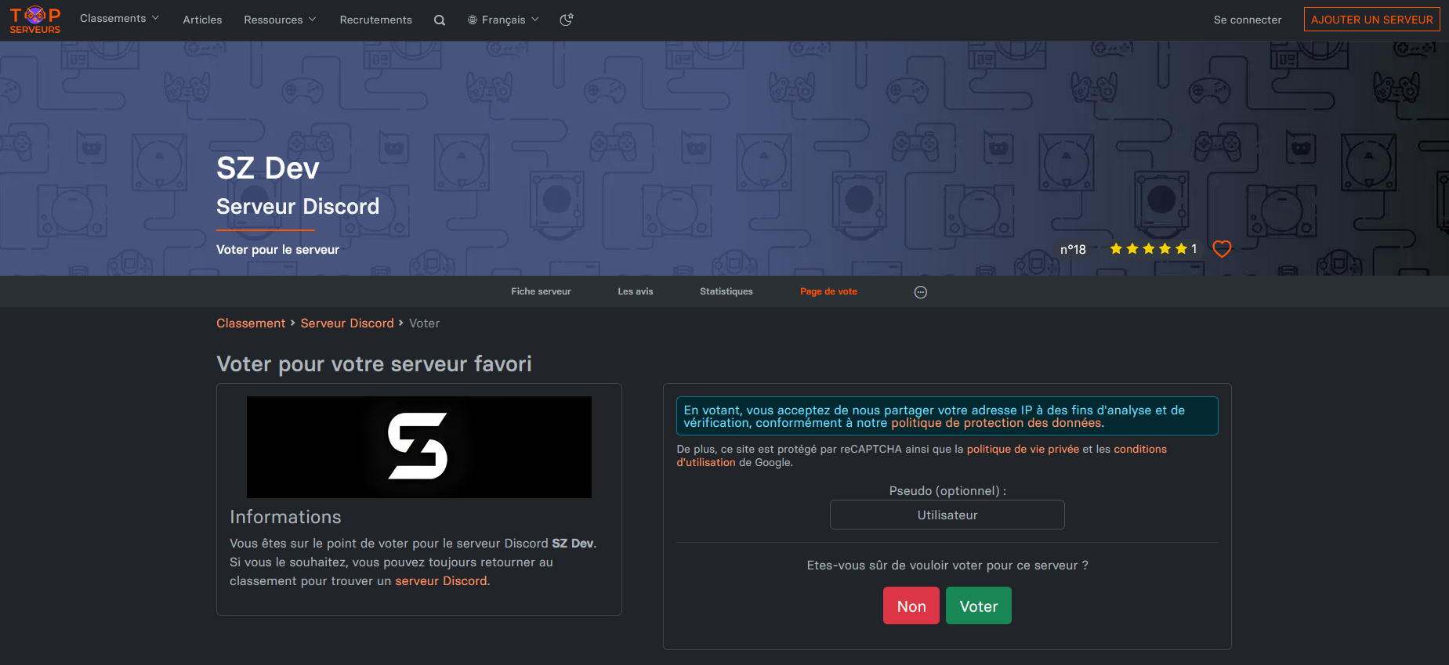Viewport: 1449px width, 665px height.
Task: Follow the Serveur Discord breadcrumb link
Action: coord(347,323)
